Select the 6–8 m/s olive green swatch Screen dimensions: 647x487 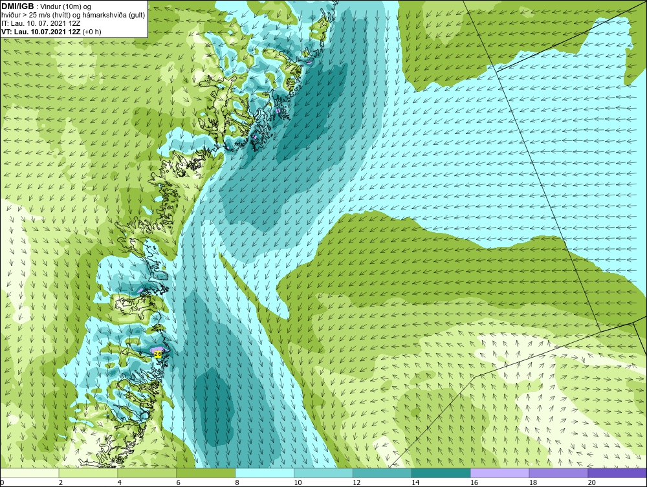[206, 473]
